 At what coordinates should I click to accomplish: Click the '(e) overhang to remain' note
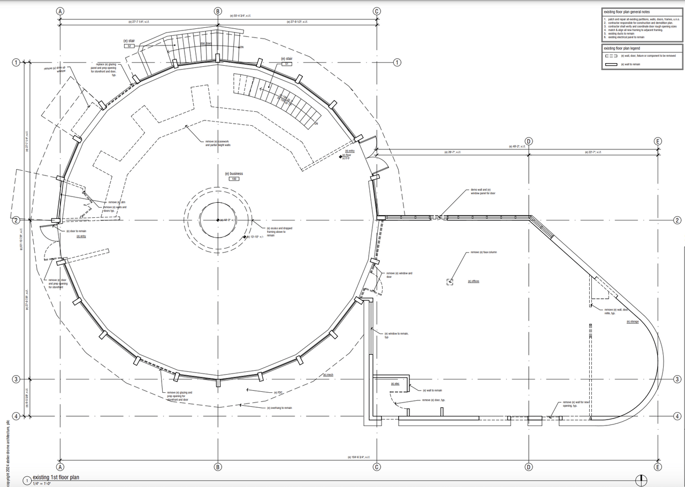pyautogui.click(x=279, y=408)
